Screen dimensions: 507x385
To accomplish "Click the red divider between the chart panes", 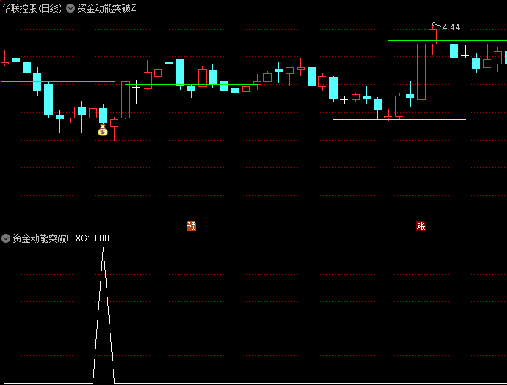I will click(253, 232).
